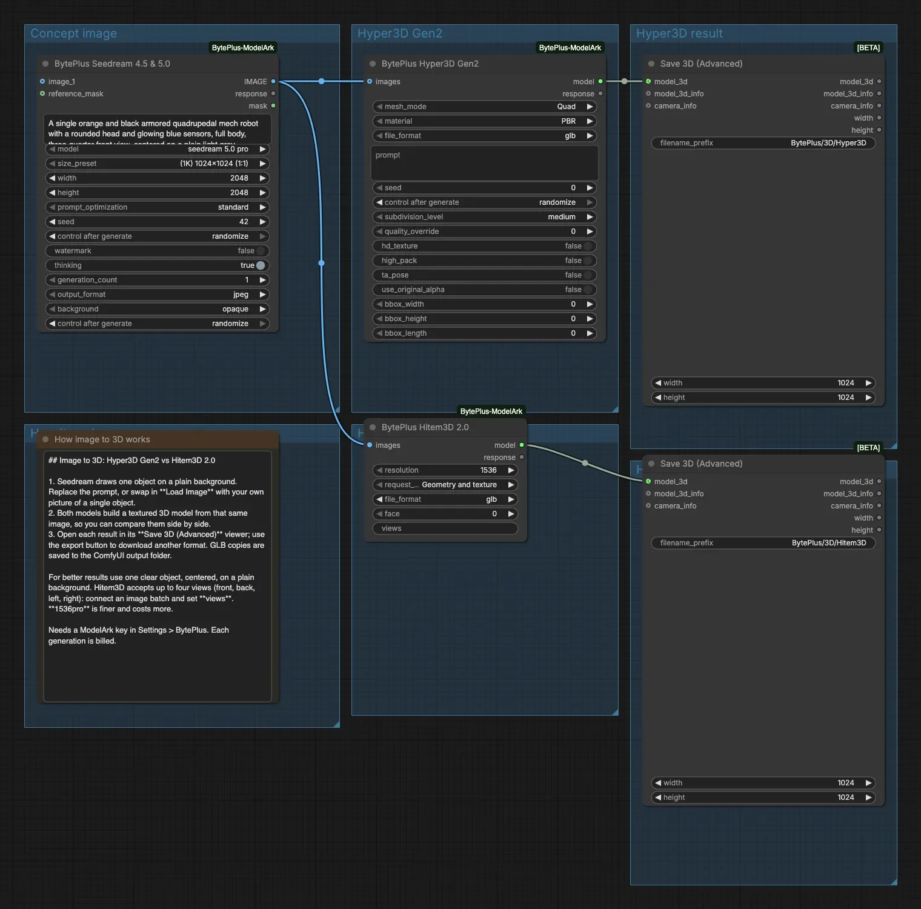
Task: Increase bbox_length with right arrow
Action: 590,333
